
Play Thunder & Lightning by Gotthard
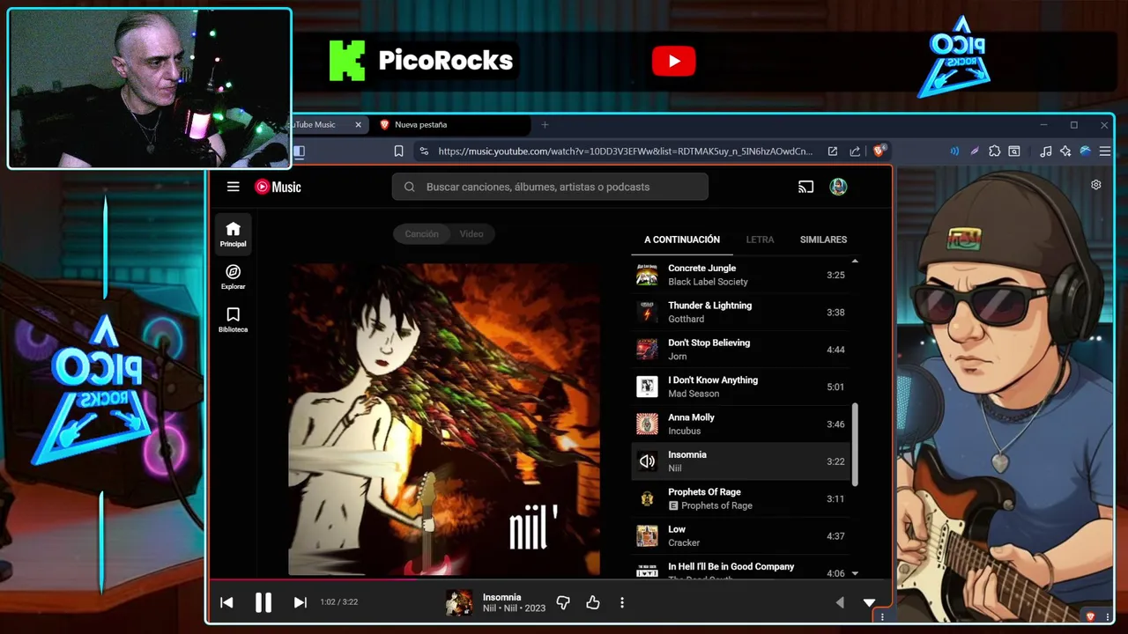[740, 312]
